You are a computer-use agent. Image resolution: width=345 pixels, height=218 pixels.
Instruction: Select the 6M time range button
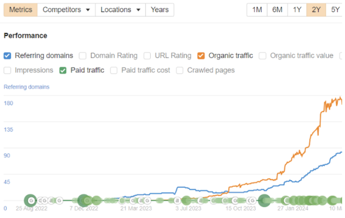277,10
